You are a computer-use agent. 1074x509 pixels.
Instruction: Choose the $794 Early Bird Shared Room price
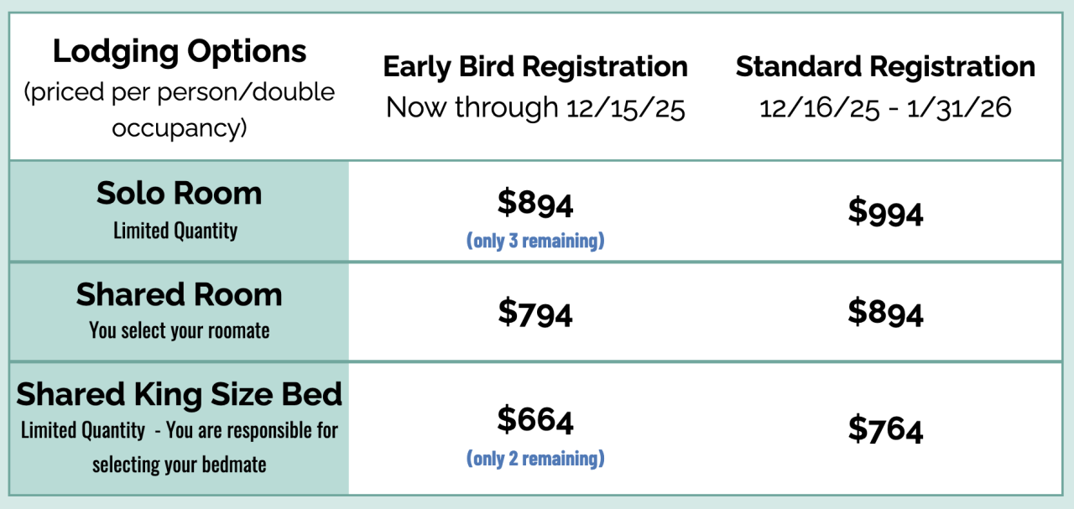[x=535, y=313]
